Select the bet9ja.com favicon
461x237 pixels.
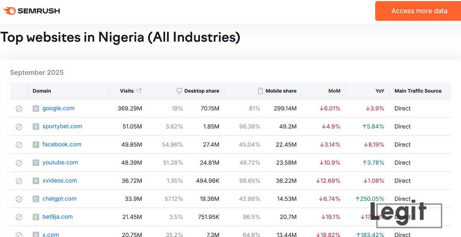pos(35,217)
